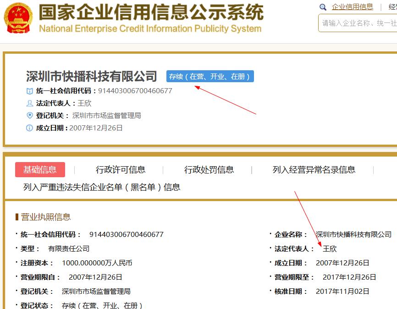The height and width of the screenshot is (309, 397).
Task: Open the 企业信用信息 link
Action: pos(352,7)
